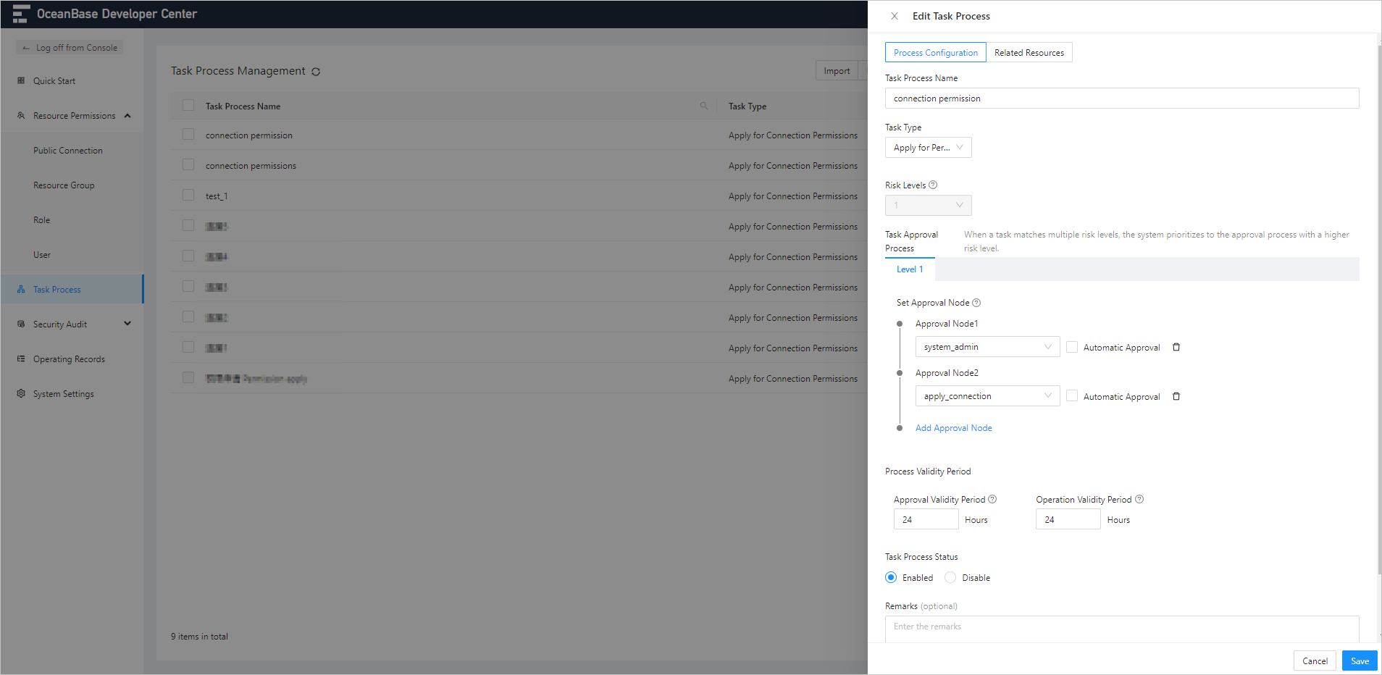Switch to the Related Resources tab
The width and height of the screenshot is (1382, 675).
1029,53
